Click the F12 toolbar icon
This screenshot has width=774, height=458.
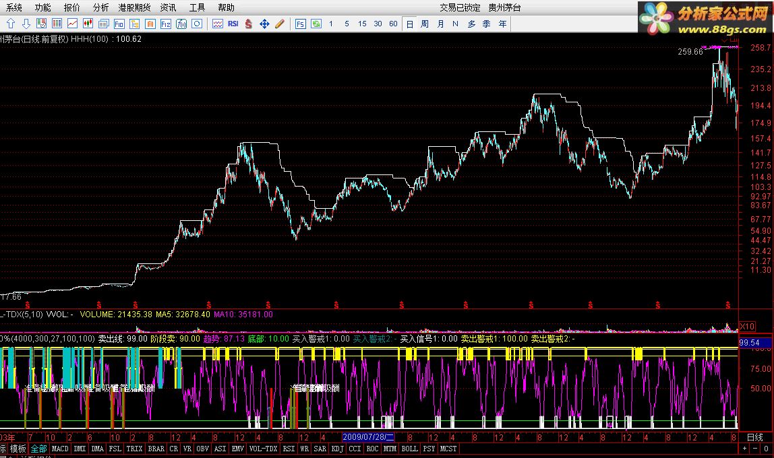coord(165,24)
